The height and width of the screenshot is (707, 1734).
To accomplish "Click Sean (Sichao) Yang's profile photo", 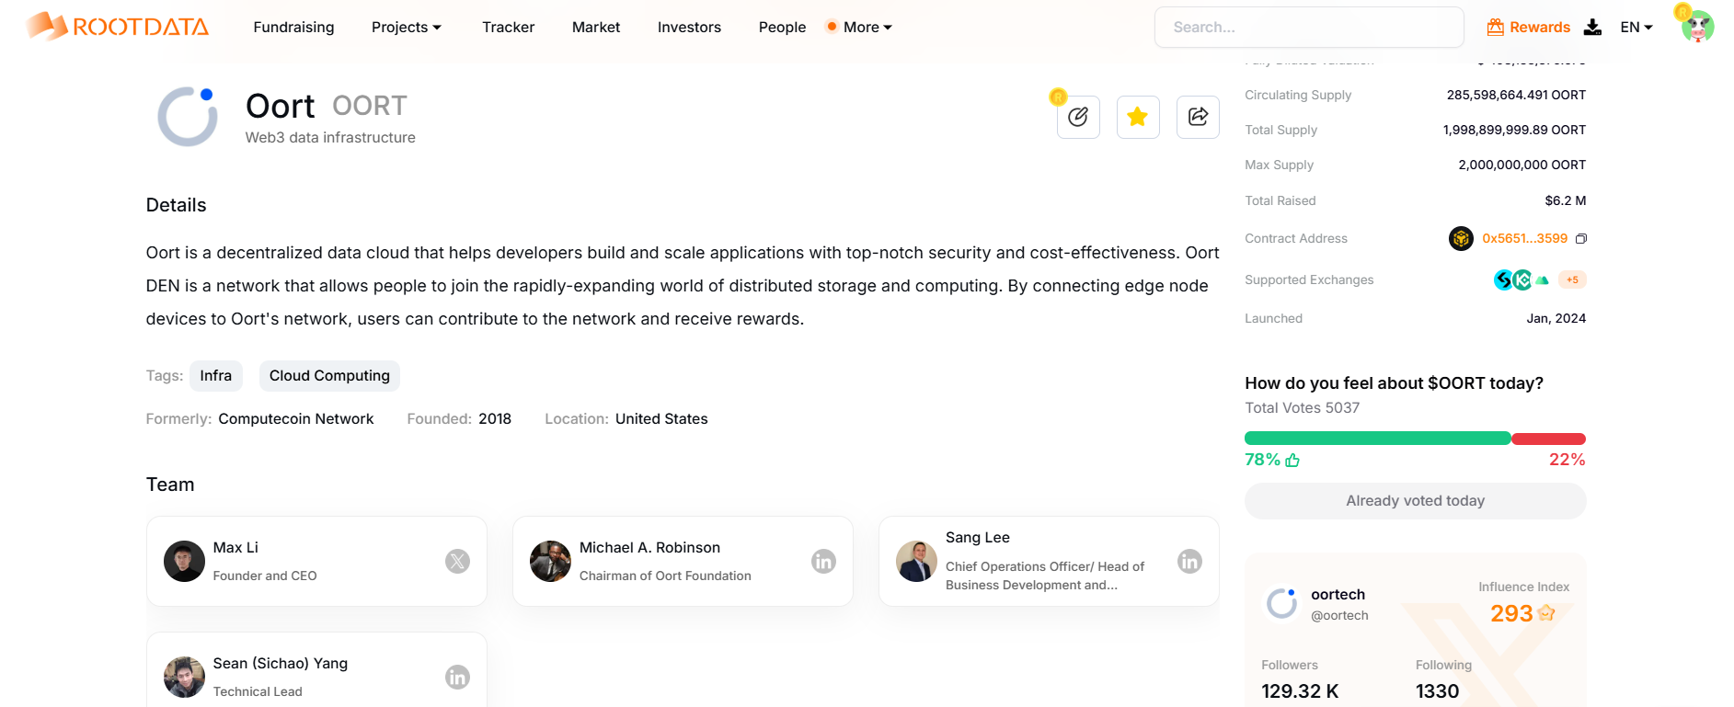I will point(184,677).
